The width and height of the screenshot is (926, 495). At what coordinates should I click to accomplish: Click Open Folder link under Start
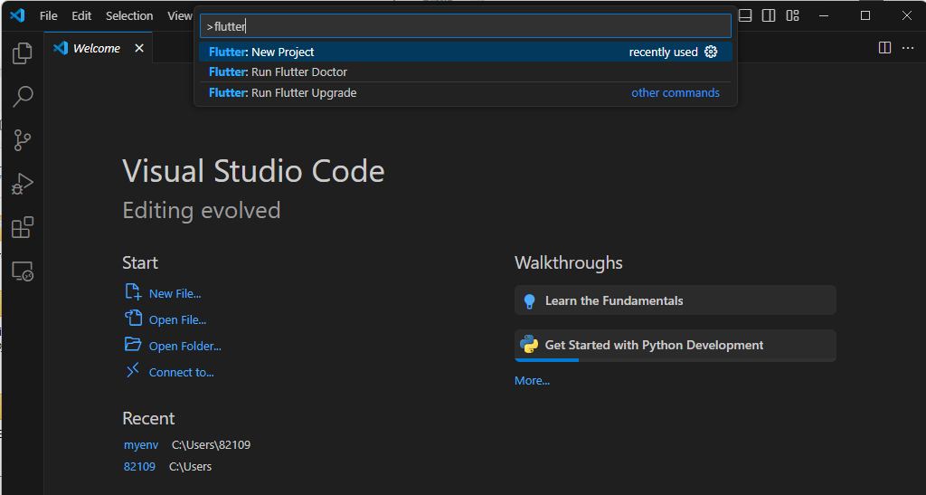pos(184,347)
